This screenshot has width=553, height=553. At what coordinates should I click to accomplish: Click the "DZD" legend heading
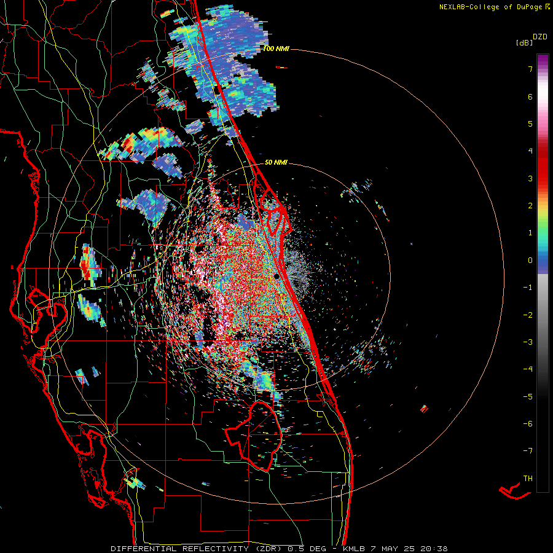(540, 37)
